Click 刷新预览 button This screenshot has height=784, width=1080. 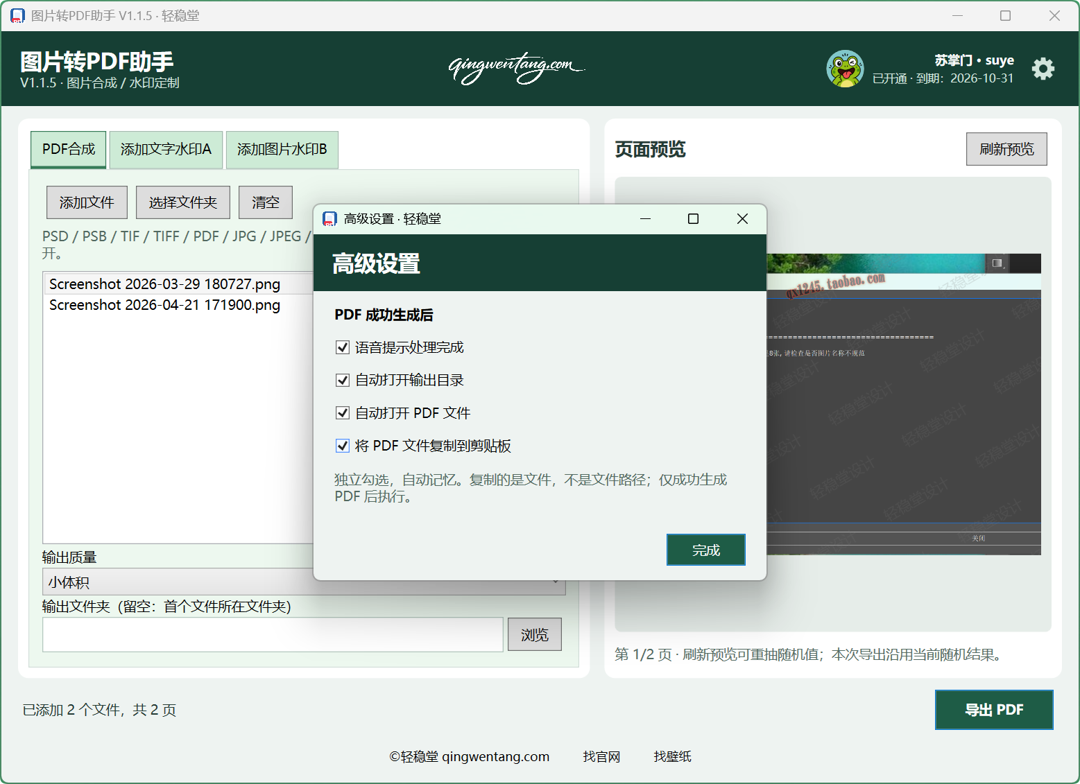[1006, 149]
